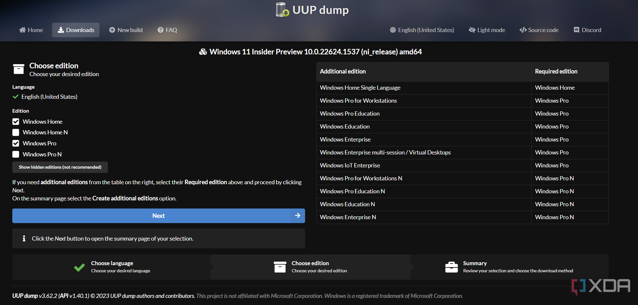Switch to Light mode

pyautogui.click(x=487, y=30)
